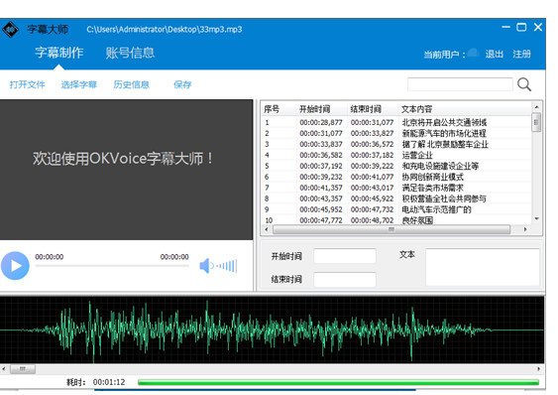Screen dimensions: 558x395
Task: Start playback with the round play button
Action: (15, 266)
